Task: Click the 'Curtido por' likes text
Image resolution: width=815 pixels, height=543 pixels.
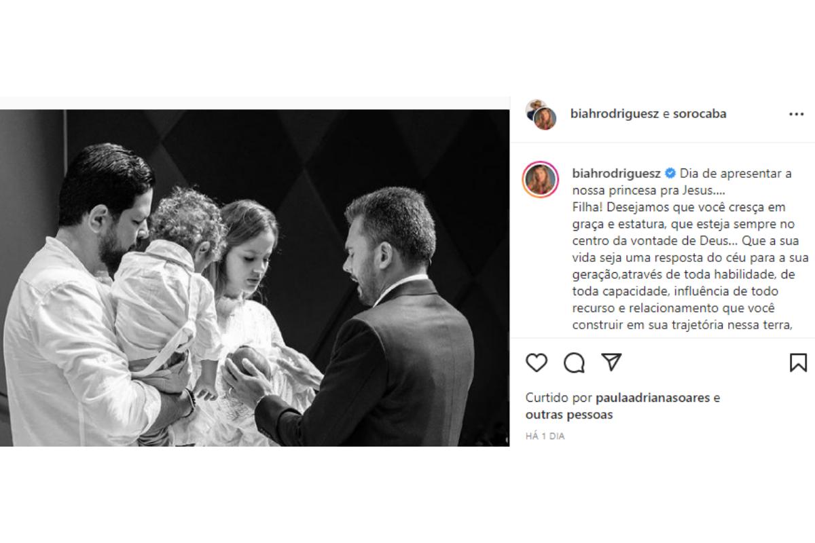Action: (558, 398)
